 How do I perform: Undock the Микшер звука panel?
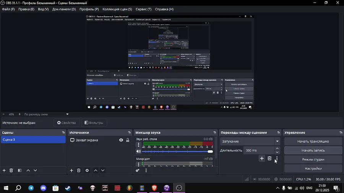[x=214, y=133]
